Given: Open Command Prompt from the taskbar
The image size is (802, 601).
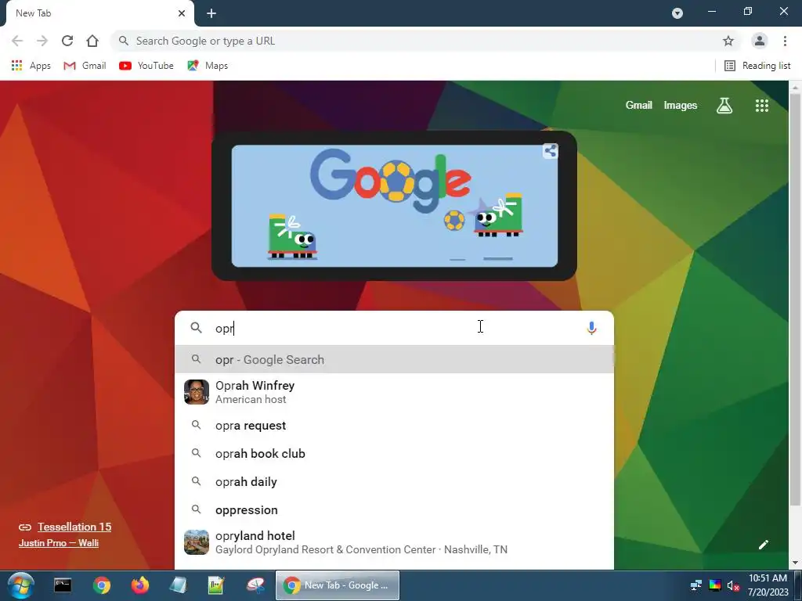Looking at the screenshot, I should (63, 585).
